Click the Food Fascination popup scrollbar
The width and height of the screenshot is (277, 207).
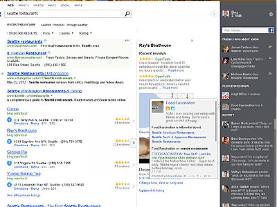click(215, 121)
